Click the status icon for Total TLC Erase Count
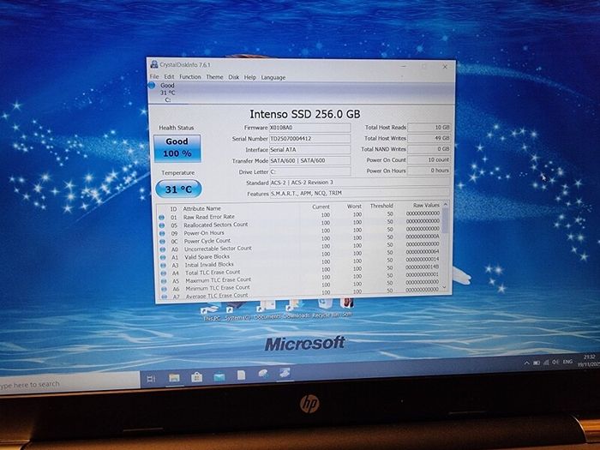The image size is (600, 450). coord(164,273)
